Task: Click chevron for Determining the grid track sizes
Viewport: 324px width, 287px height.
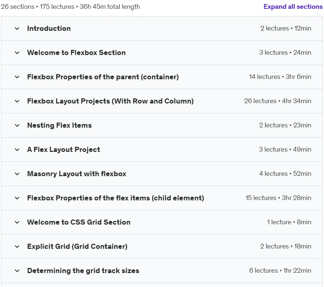Action: (17, 271)
